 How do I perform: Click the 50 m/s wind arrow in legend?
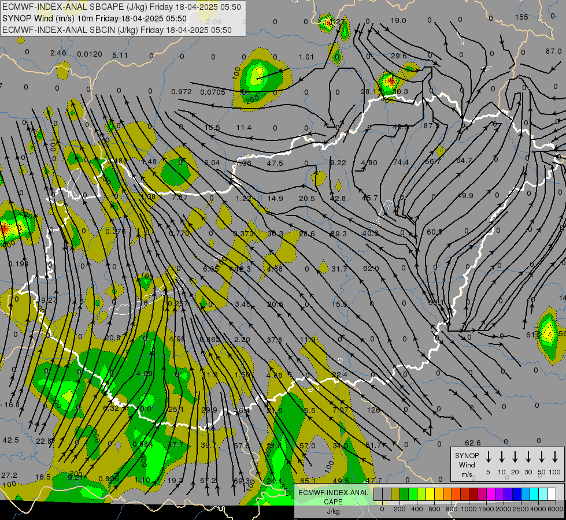pos(542,457)
